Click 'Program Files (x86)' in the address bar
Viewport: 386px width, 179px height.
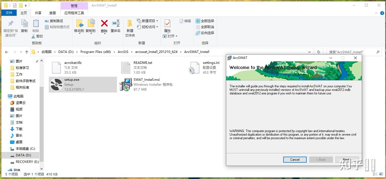point(96,52)
